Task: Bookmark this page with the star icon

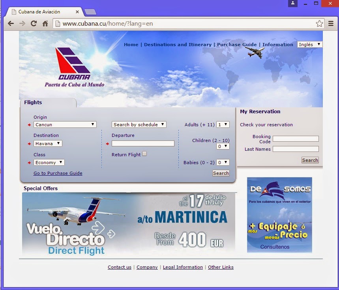Action: pos(319,23)
